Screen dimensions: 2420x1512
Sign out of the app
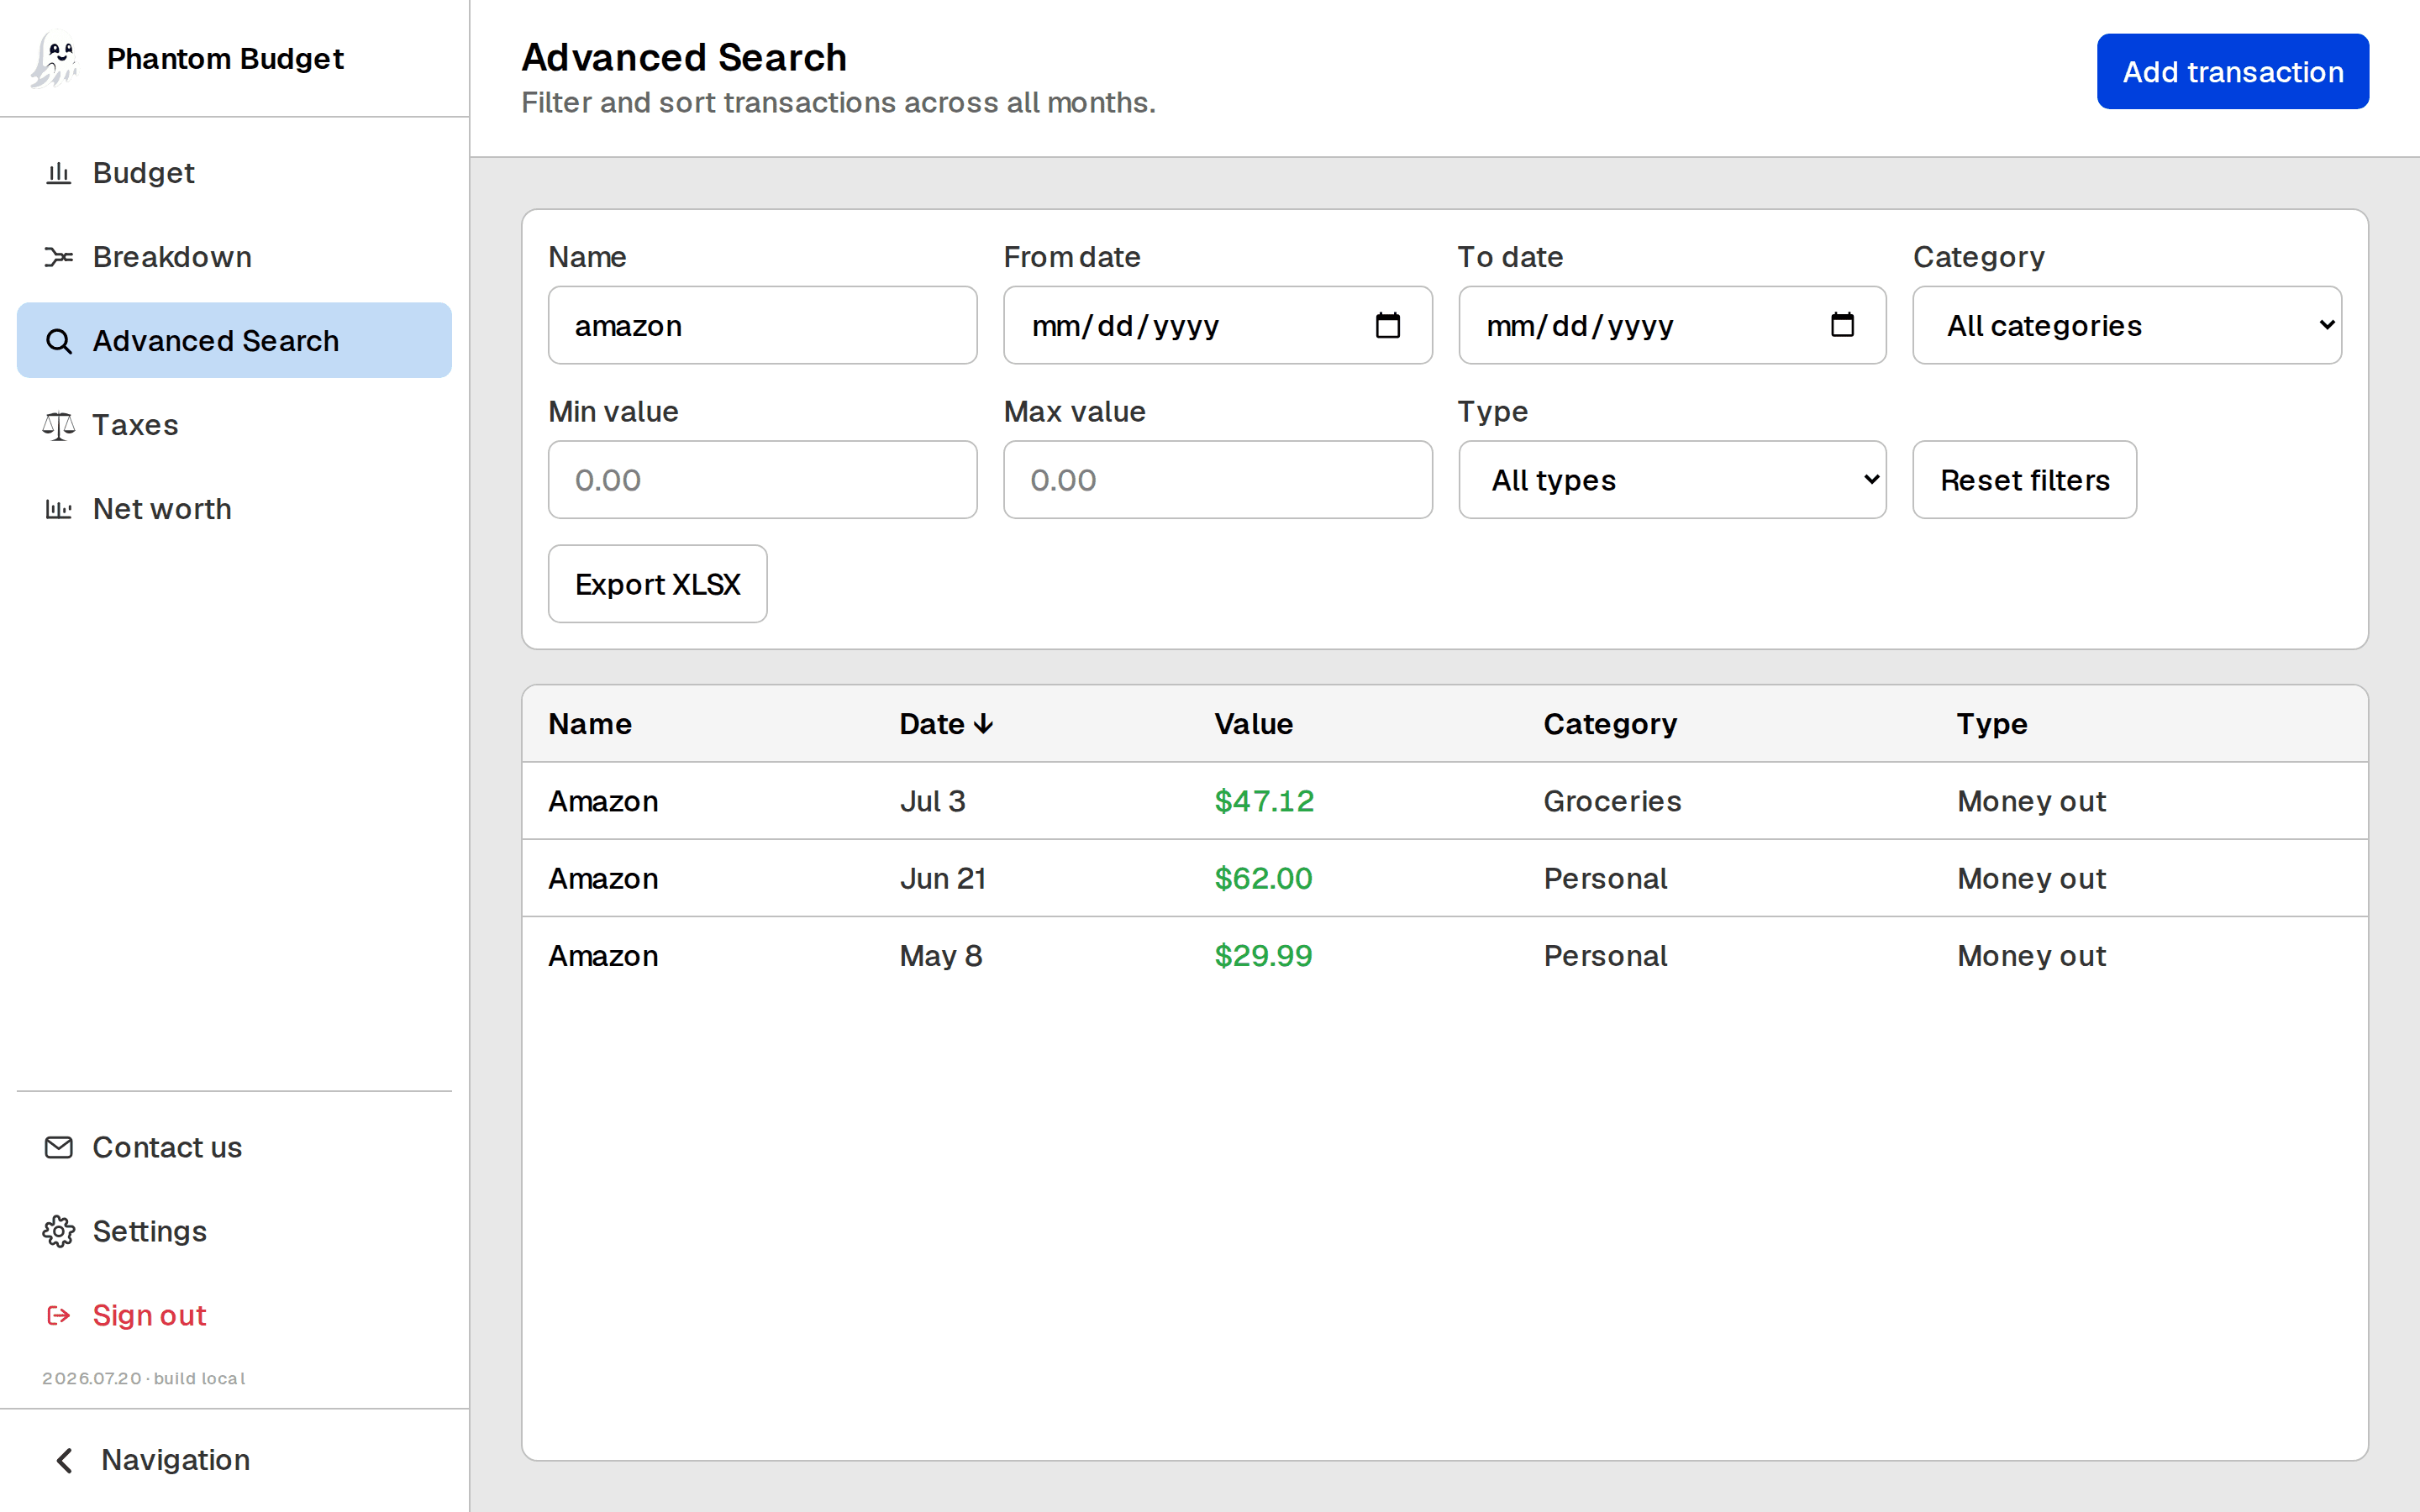pos(234,1315)
